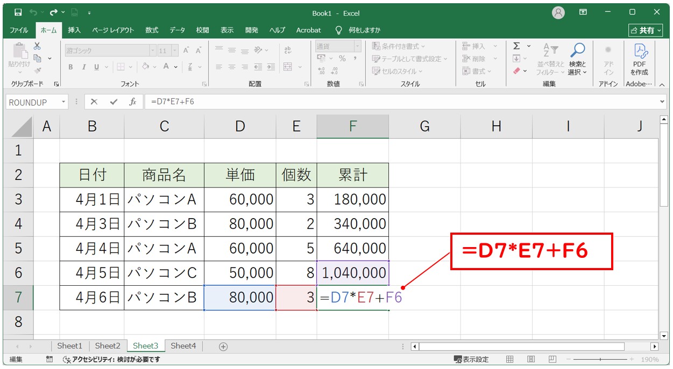Click the orientation text angle icon
Screen dimensions: 673x369
(x=259, y=50)
